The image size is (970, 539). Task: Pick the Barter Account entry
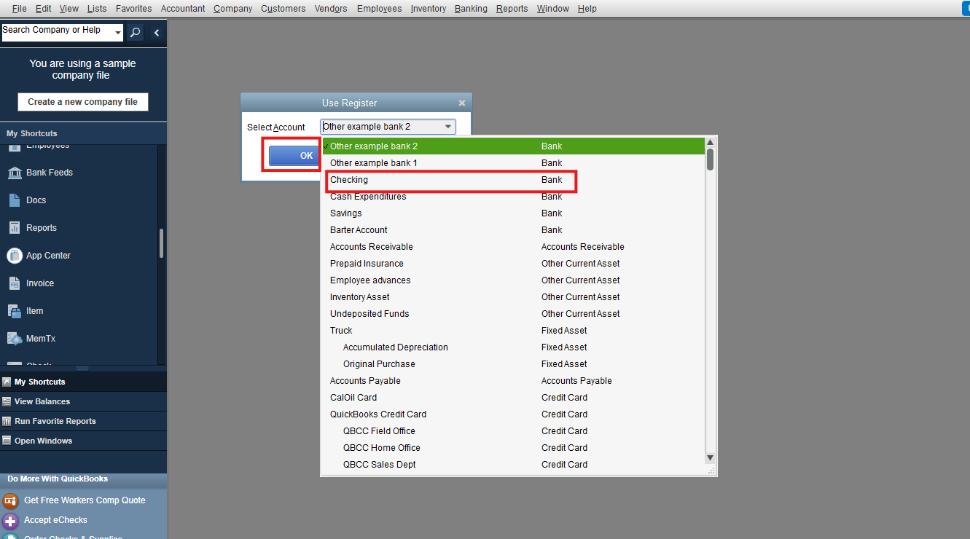pyautogui.click(x=513, y=230)
